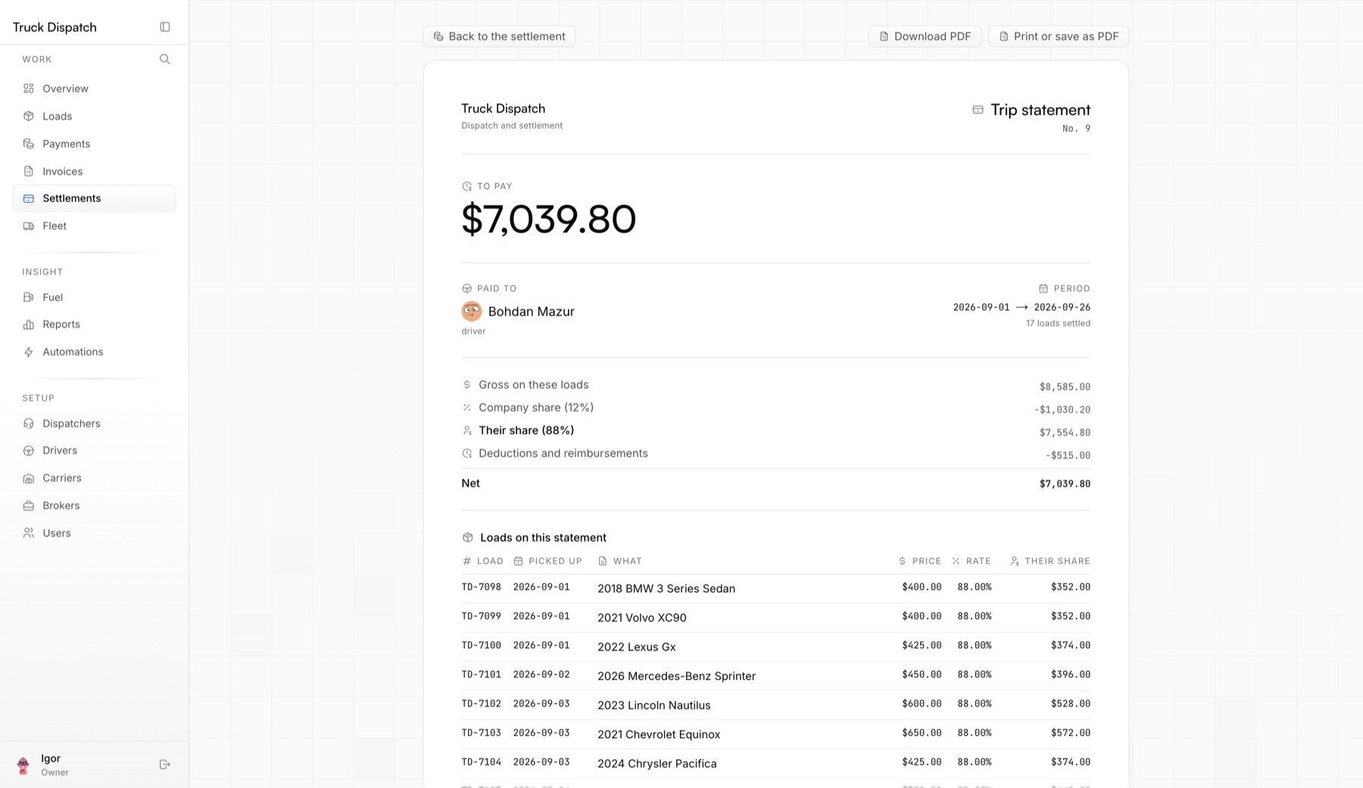Click the Fuel pump icon
1363x788 pixels.
(x=29, y=297)
